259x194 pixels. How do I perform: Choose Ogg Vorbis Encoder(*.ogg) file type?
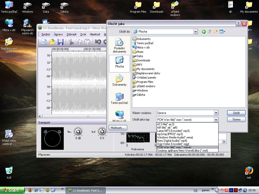click(187, 144)
